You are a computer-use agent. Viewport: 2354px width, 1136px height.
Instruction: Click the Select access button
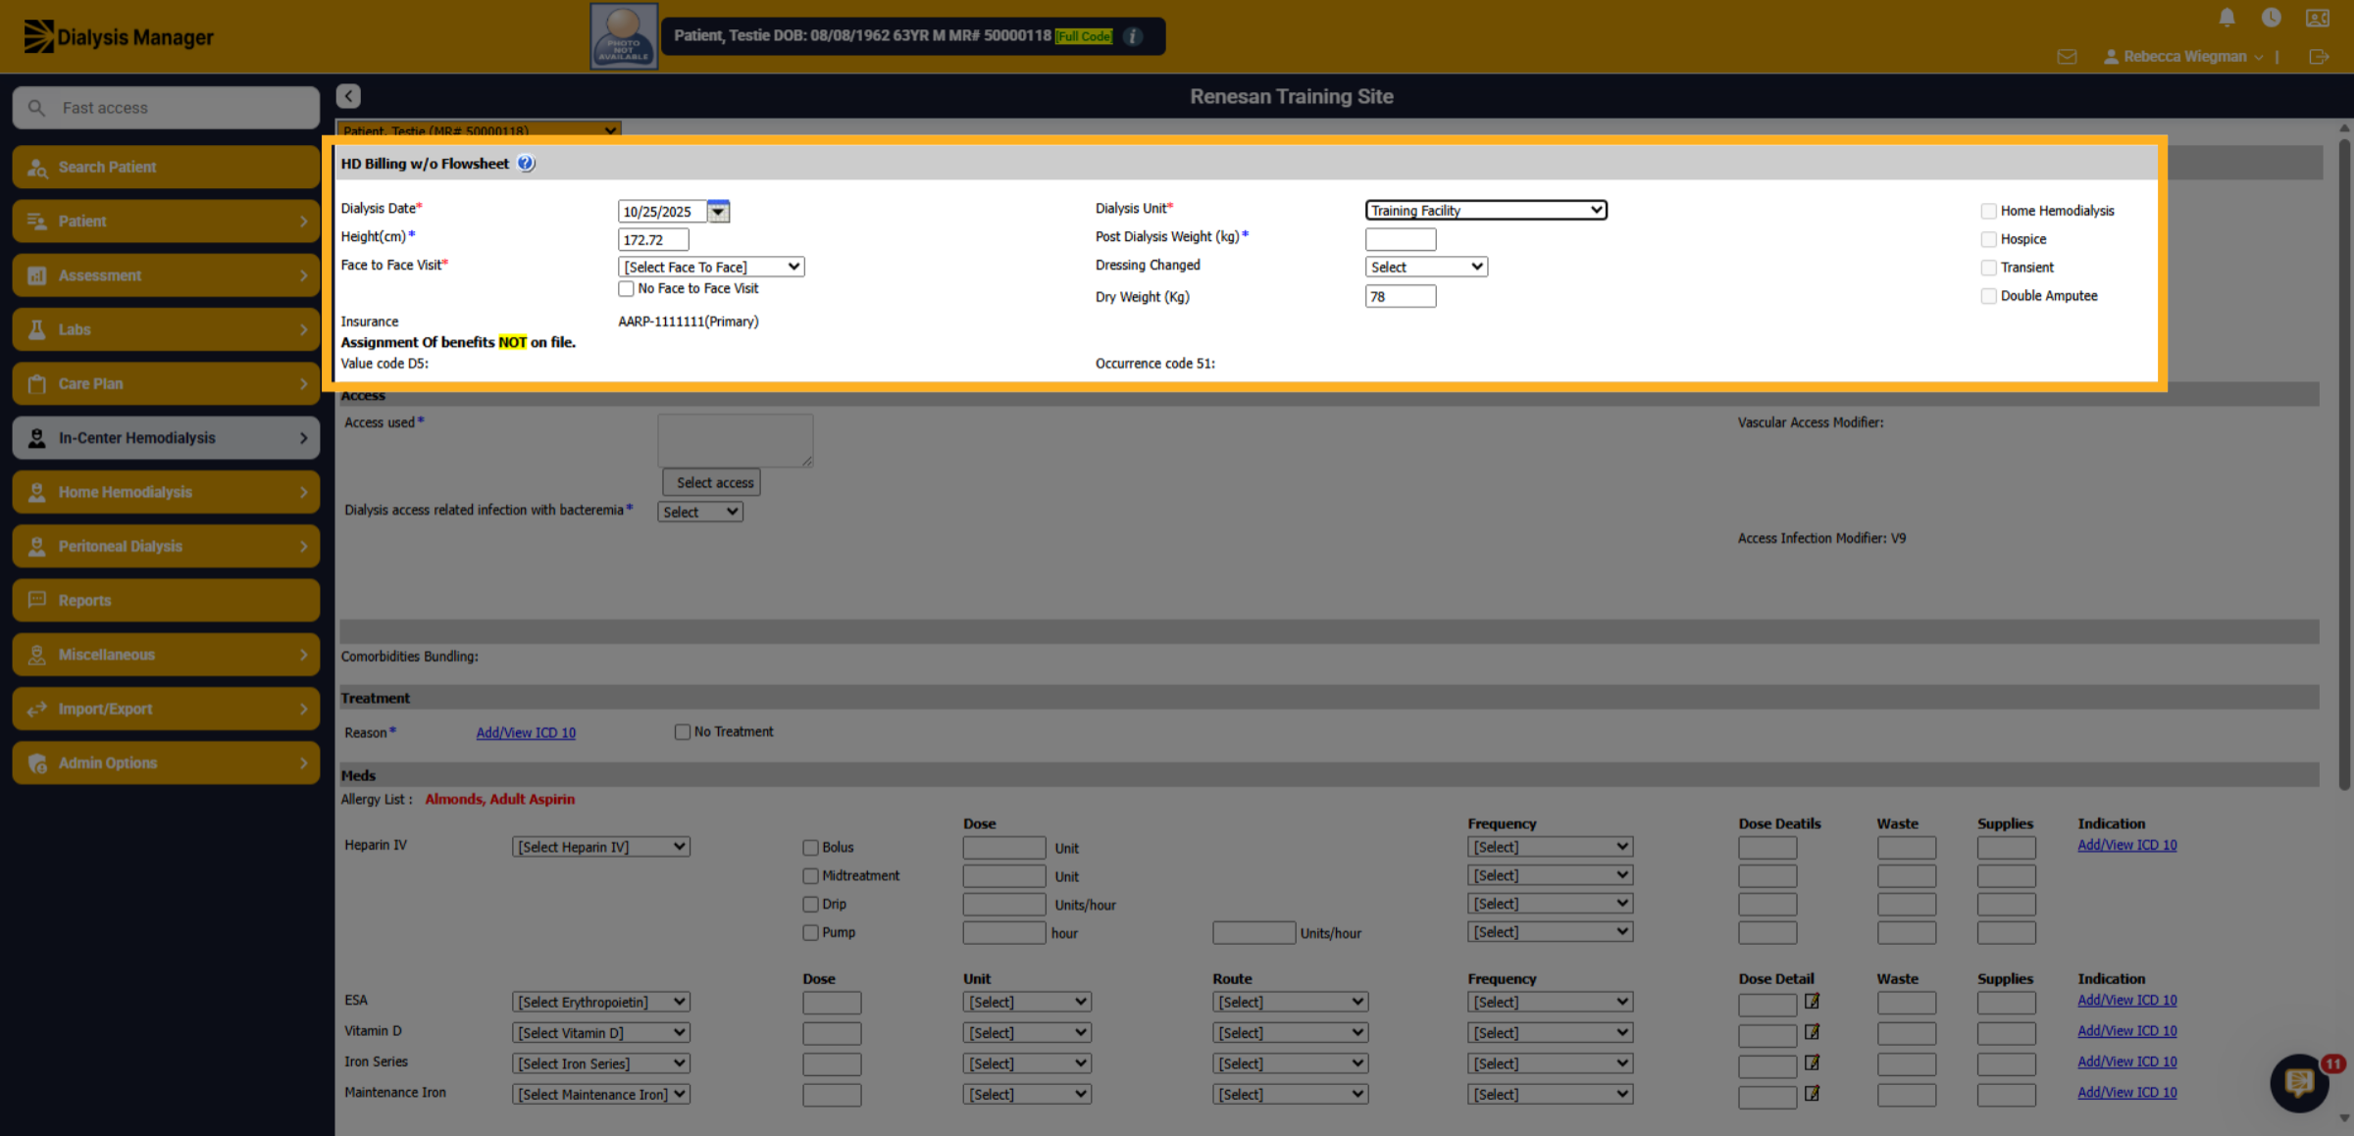[x=712, y=482]
